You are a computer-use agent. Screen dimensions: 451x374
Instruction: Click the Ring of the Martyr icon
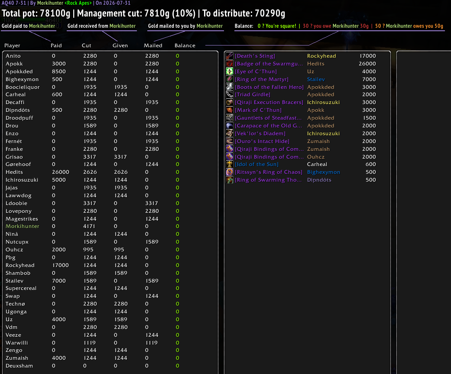point(230,79)
